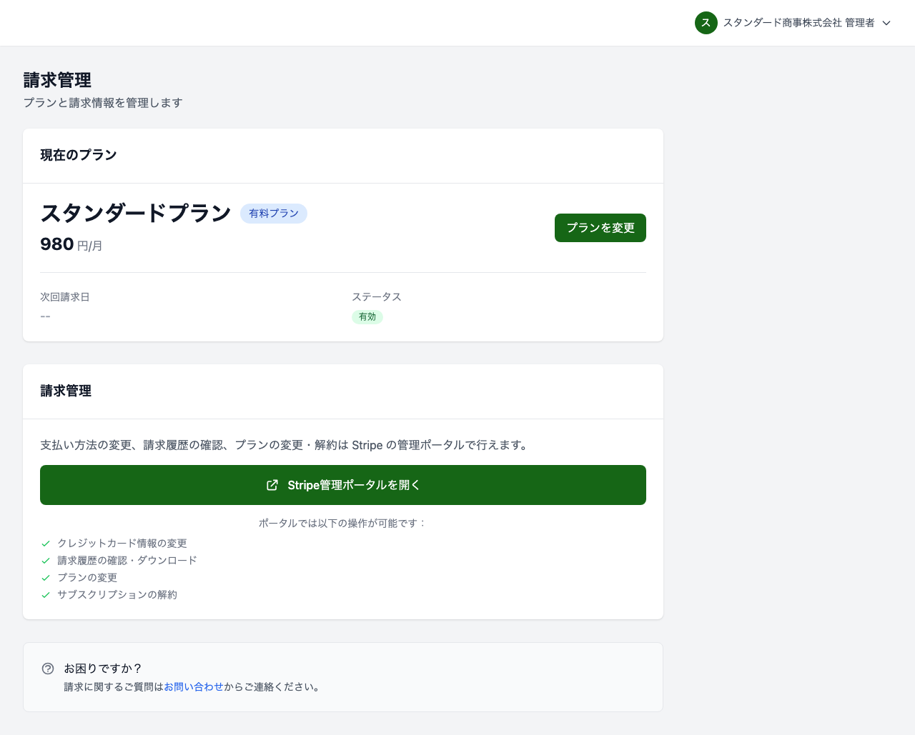Click the checkmark next to サブスクリプションの解約
Viewport: 915px width, 735px height.
[x=44, y=594]
